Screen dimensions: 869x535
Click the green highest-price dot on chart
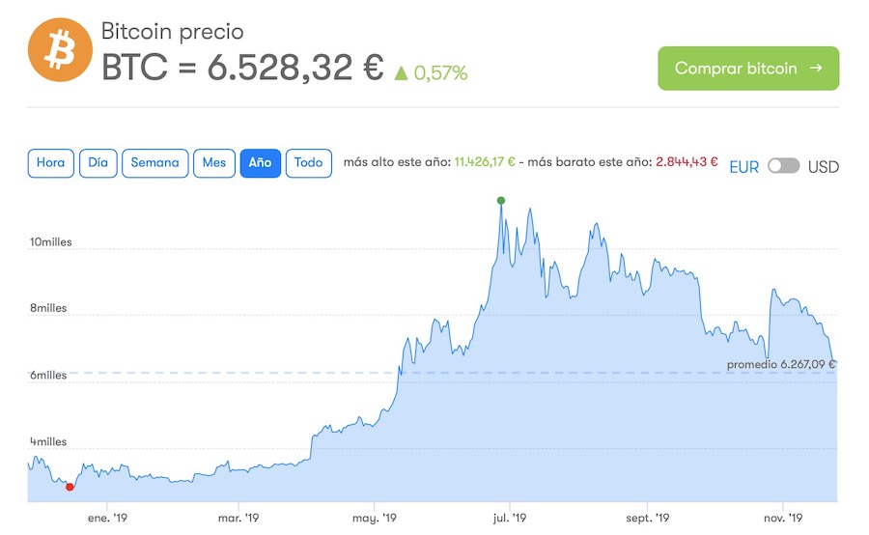coord(501,201)
